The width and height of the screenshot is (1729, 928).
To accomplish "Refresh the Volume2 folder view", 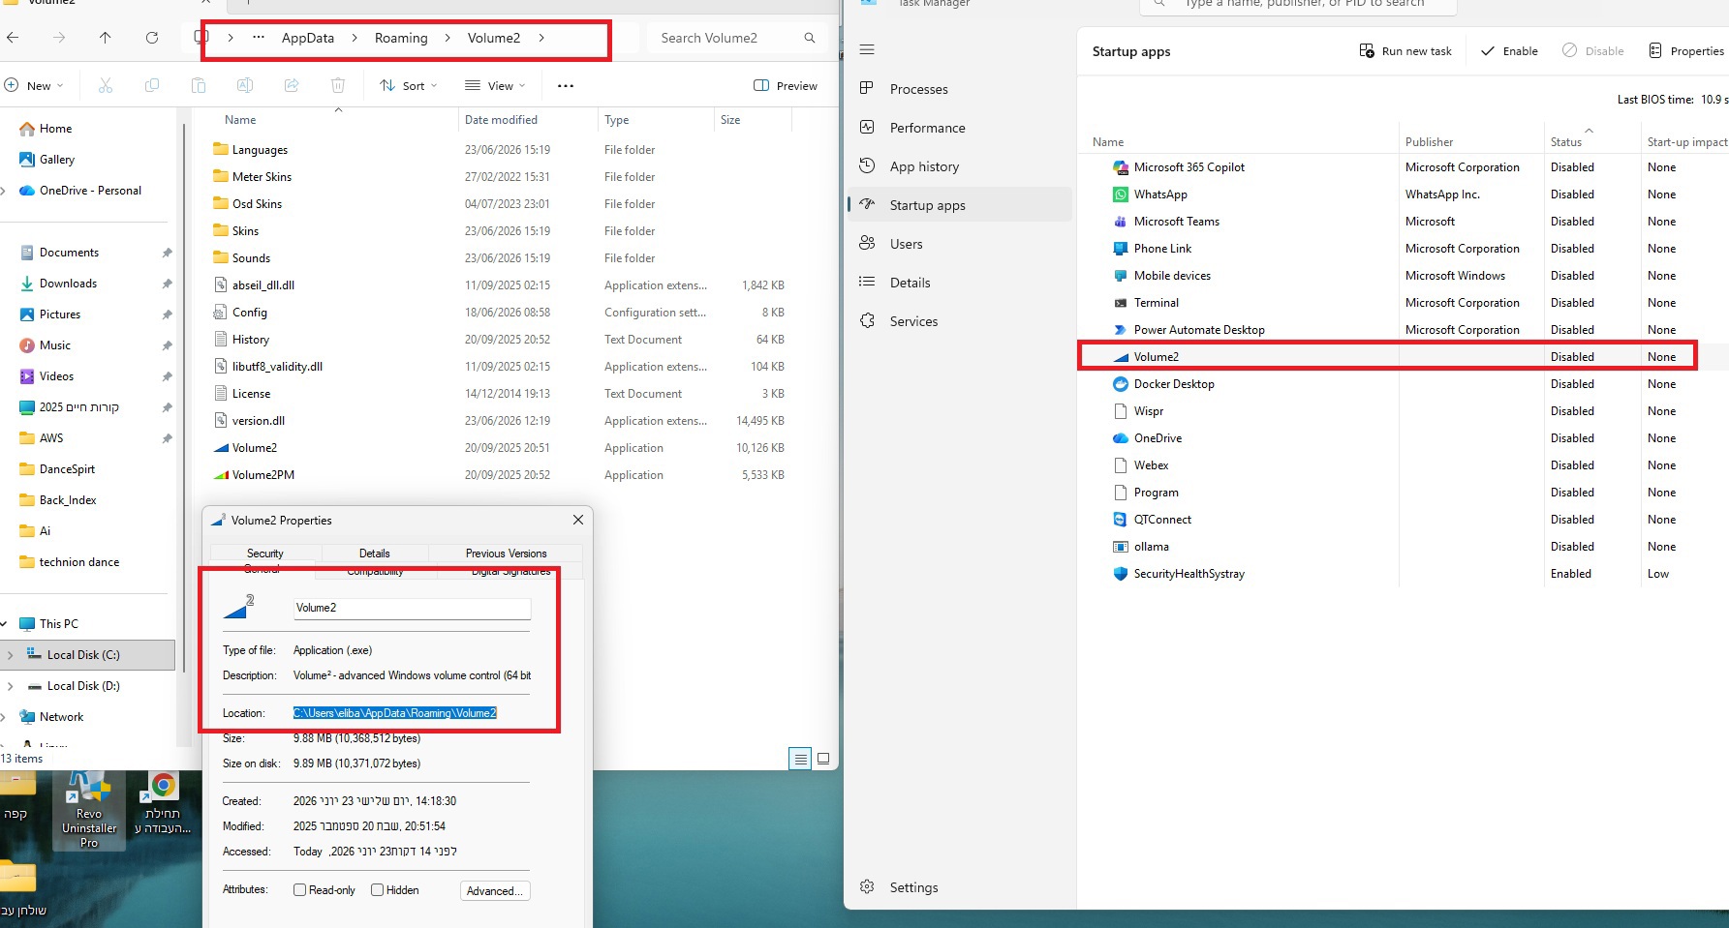I will coord(152,38).
